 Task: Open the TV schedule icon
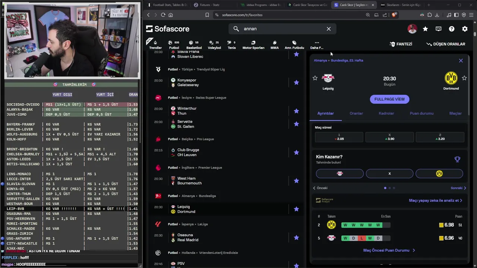[439, 29]
